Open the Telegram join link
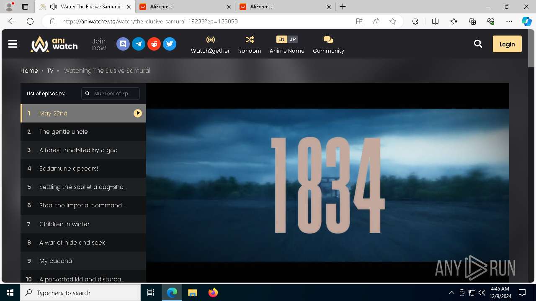The width and height of the screenshot is (536, 301). click(x=139, y=44)
